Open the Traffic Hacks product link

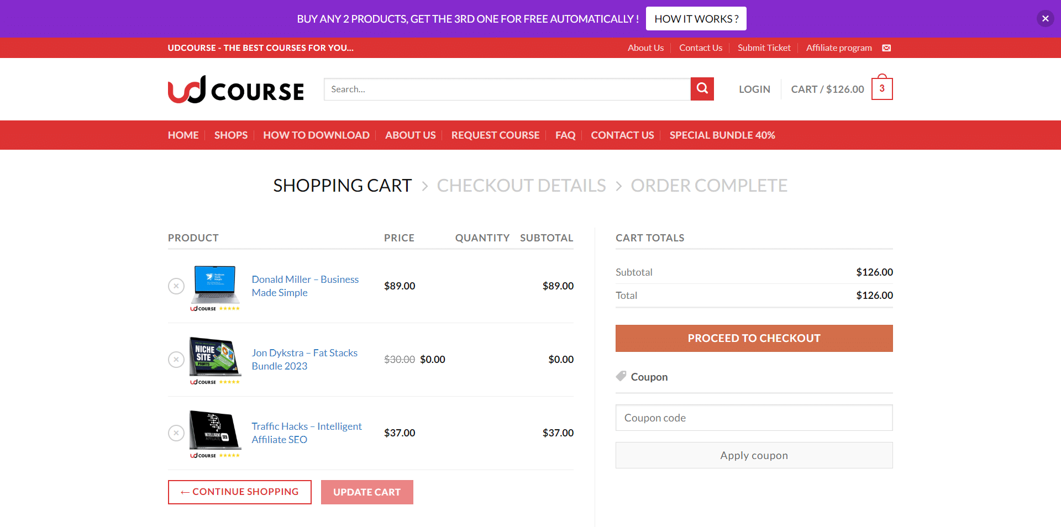tap(306, 433)
